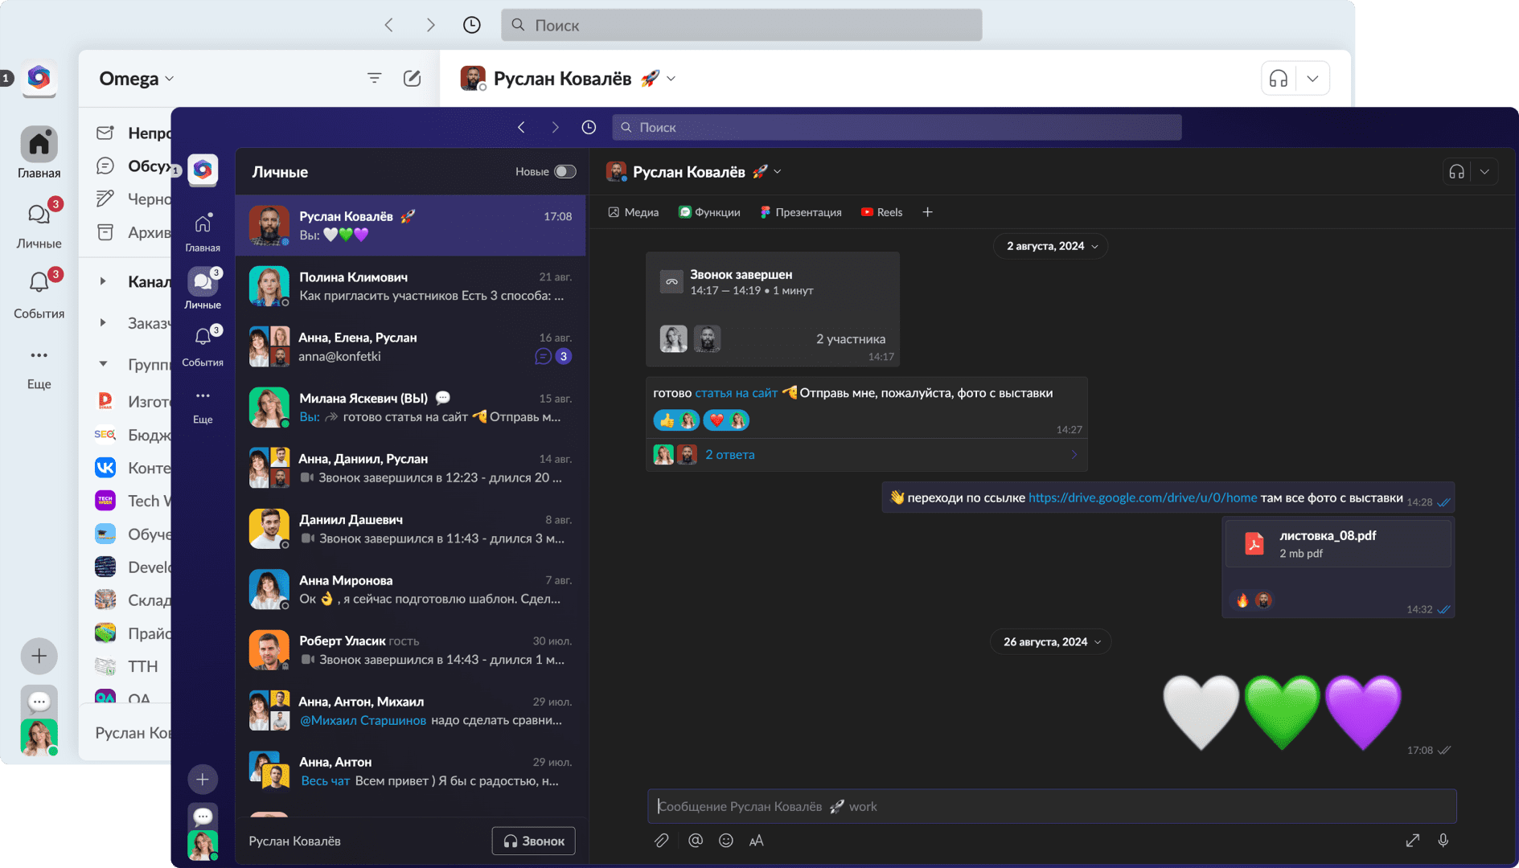
Task: Start headphones call in dark chat header
Action: pos(1456,172)
